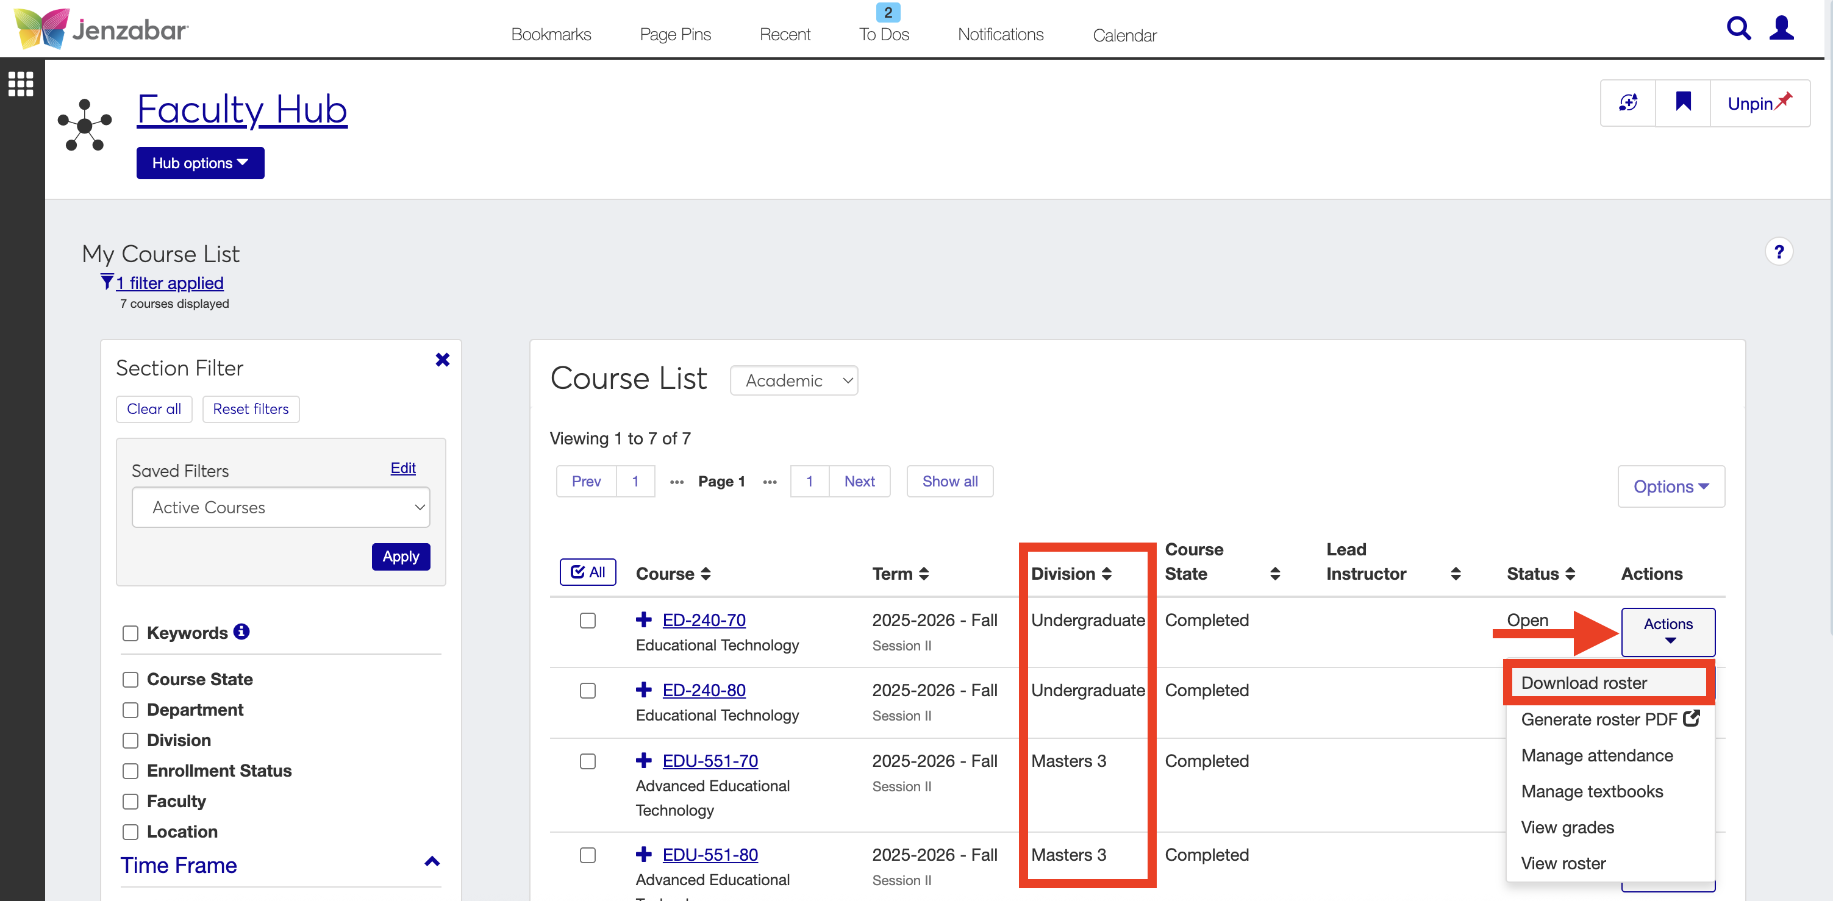This screenshot has width=1833, height=901.
Task: Check the Course State filter checkbox
Action: (130, 679)
